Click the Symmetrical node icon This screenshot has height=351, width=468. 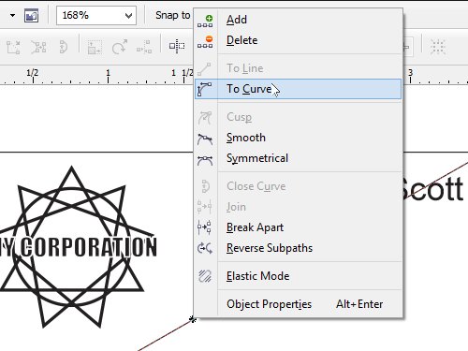pyautogui.click(x=205, y=160)
